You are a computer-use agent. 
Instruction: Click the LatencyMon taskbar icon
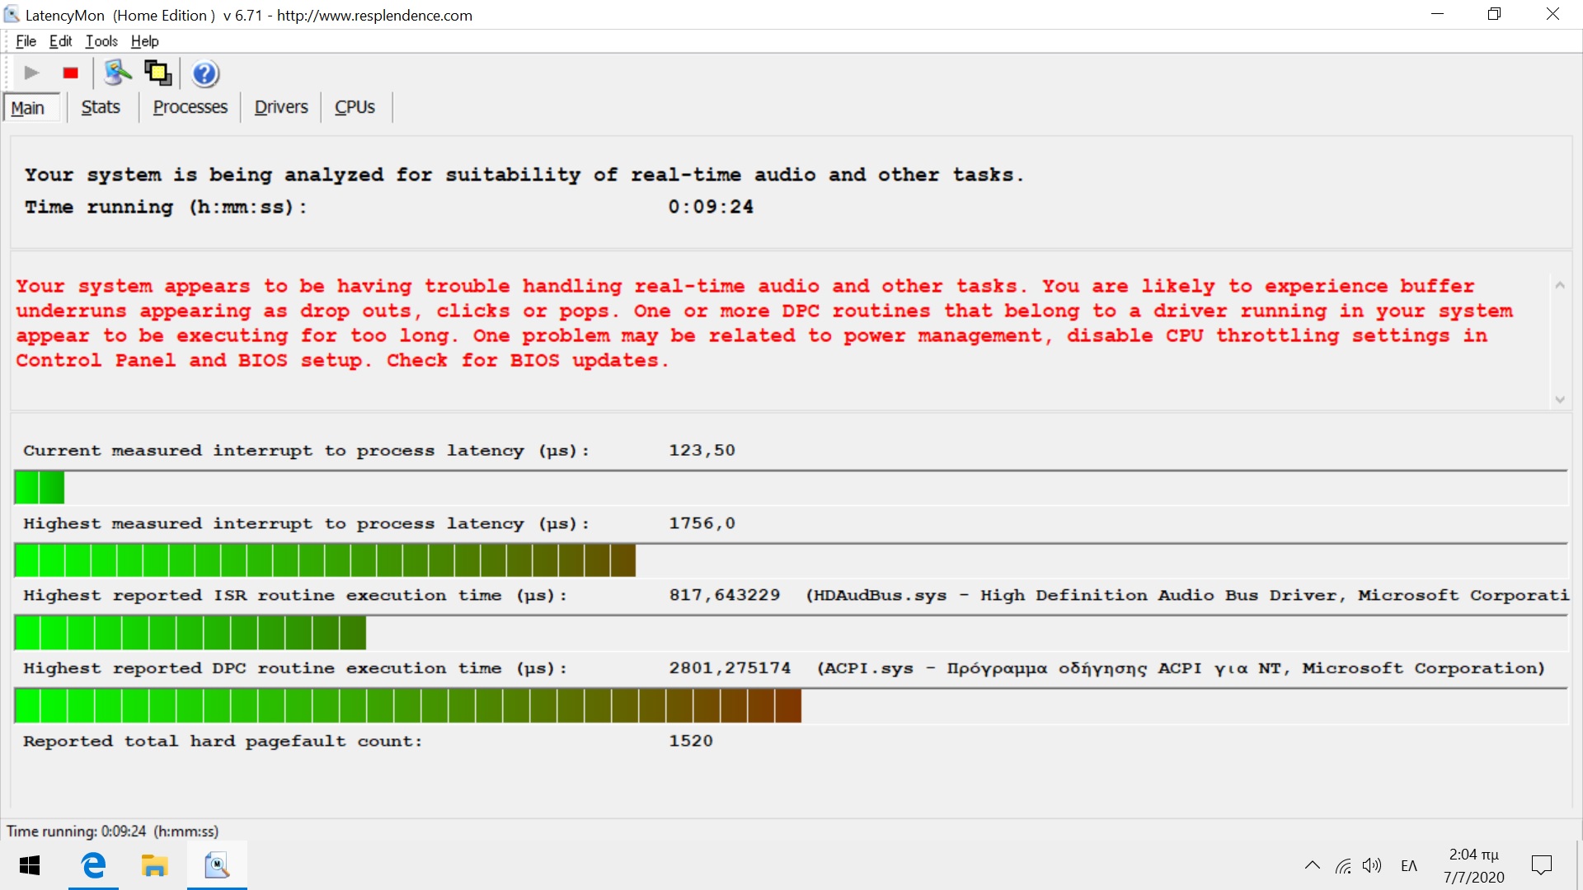(217, 865)
